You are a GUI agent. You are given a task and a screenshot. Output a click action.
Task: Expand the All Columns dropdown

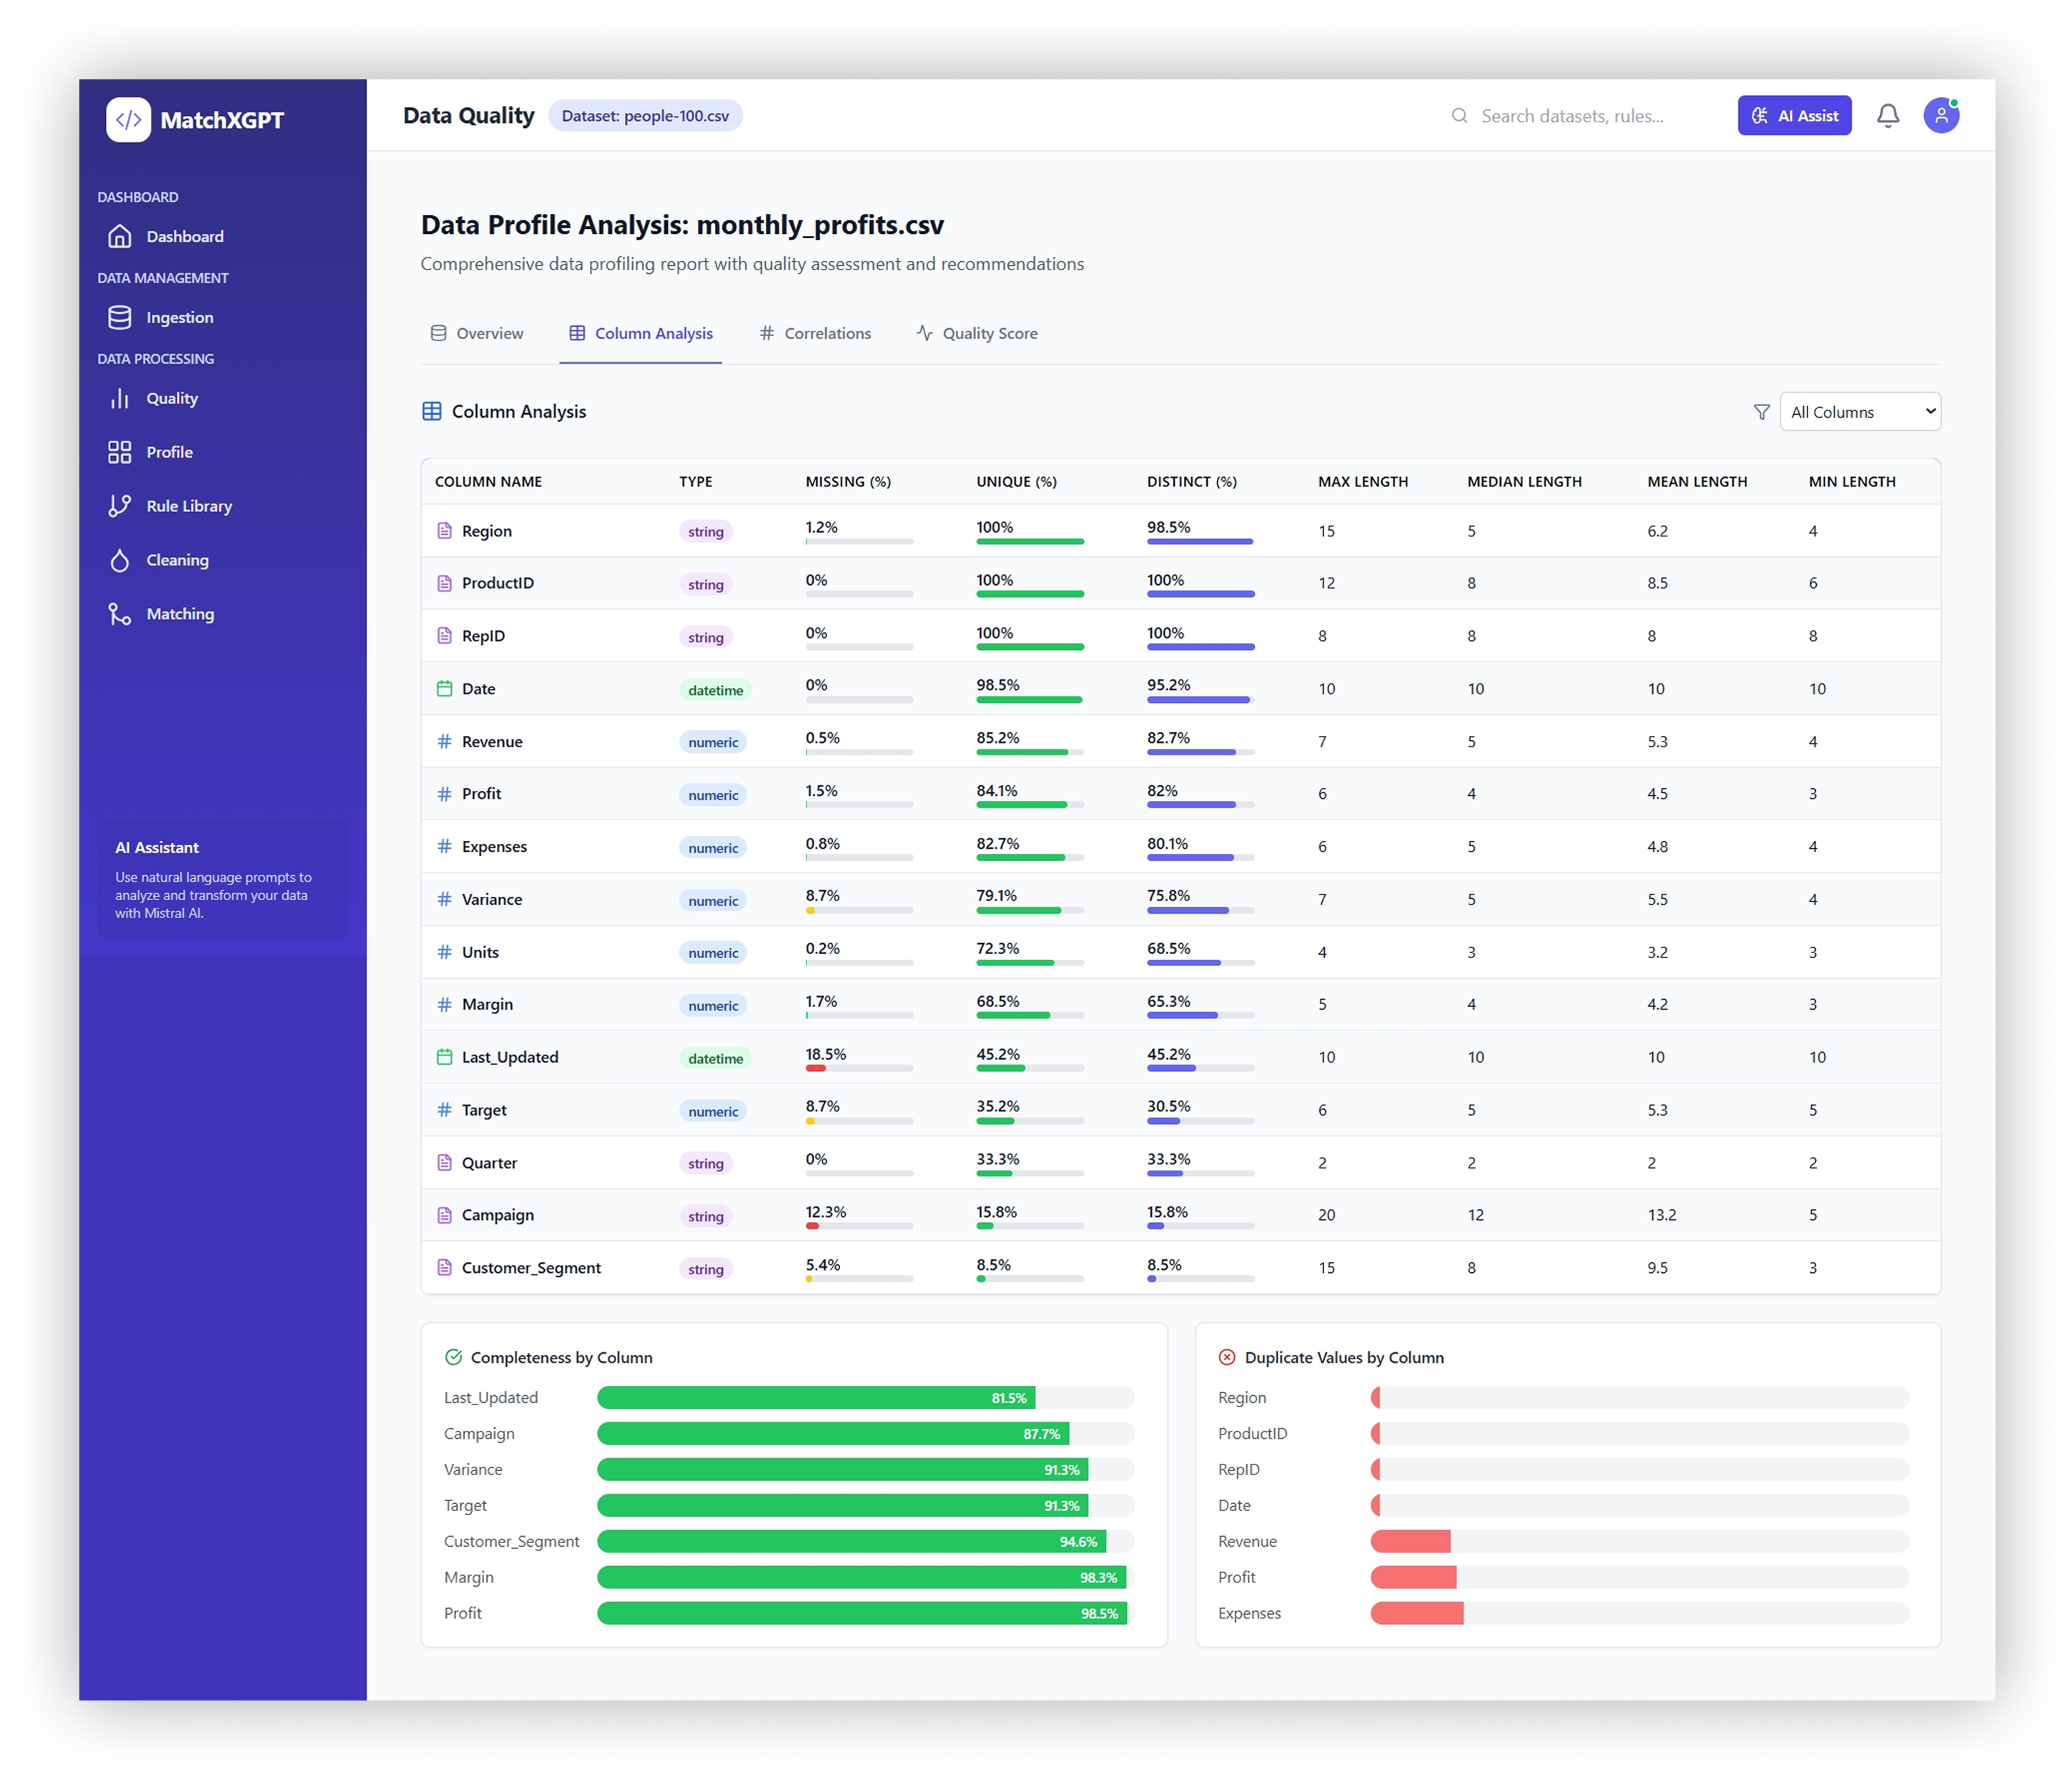(1859, 412)
